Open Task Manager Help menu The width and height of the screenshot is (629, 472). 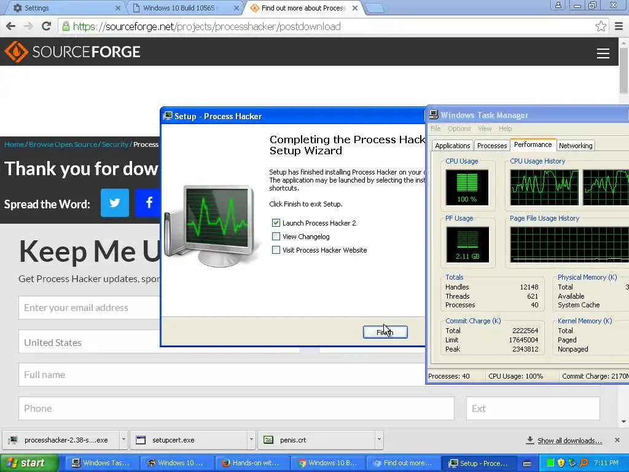point(505,128)
